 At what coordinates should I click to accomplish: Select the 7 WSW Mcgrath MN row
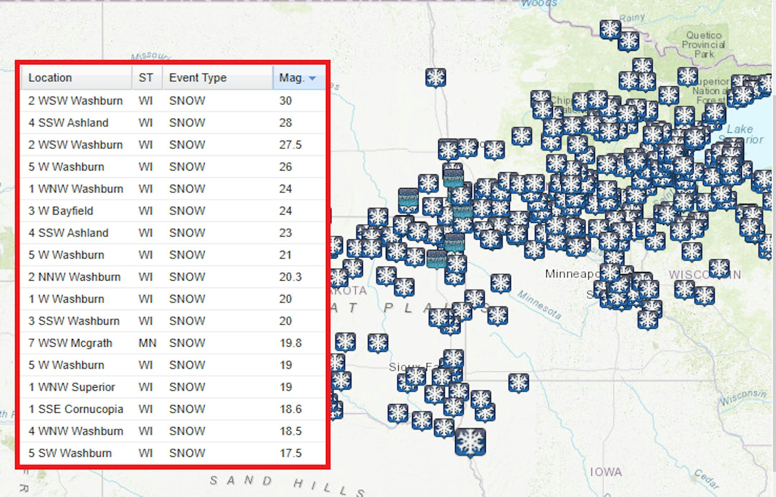[172, 343]
